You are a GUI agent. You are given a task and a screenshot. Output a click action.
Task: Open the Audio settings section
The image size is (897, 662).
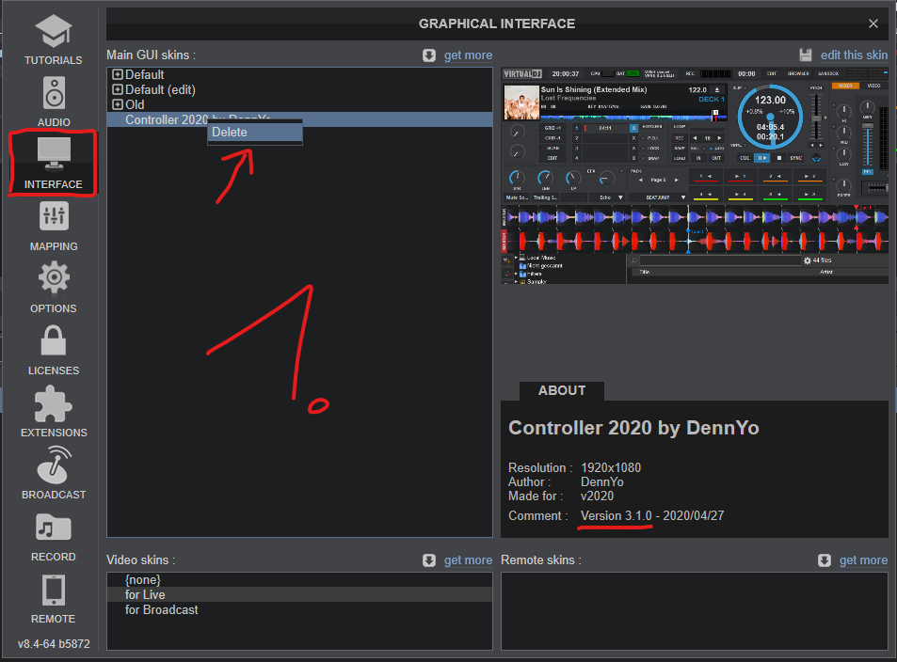[x=54, y=102]
